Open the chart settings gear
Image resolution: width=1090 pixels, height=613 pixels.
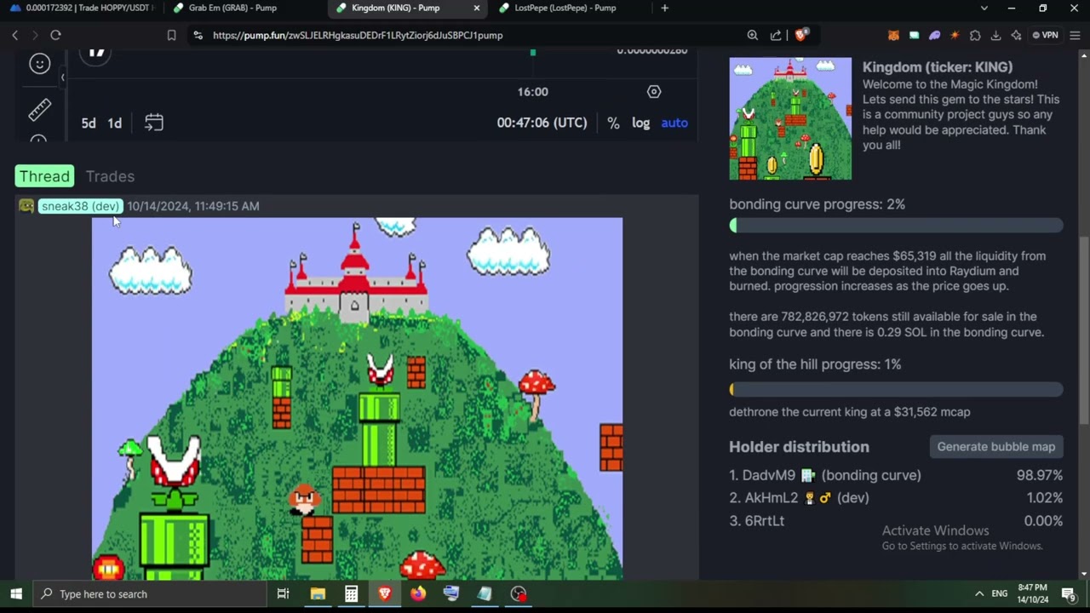pos(654,91)
